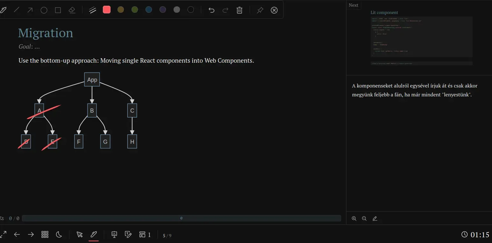
Task: Edit the speaker notes with the pencil icon
Action: coord(375,219)
